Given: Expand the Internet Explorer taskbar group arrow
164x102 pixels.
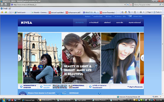Looking at the screenshot, I should pos(37,100).
